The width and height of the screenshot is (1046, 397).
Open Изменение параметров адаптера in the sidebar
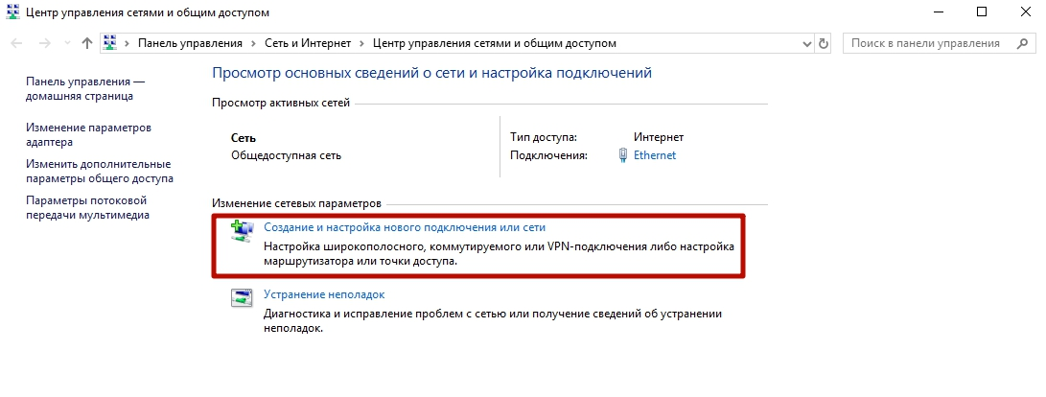pos(88,134)
